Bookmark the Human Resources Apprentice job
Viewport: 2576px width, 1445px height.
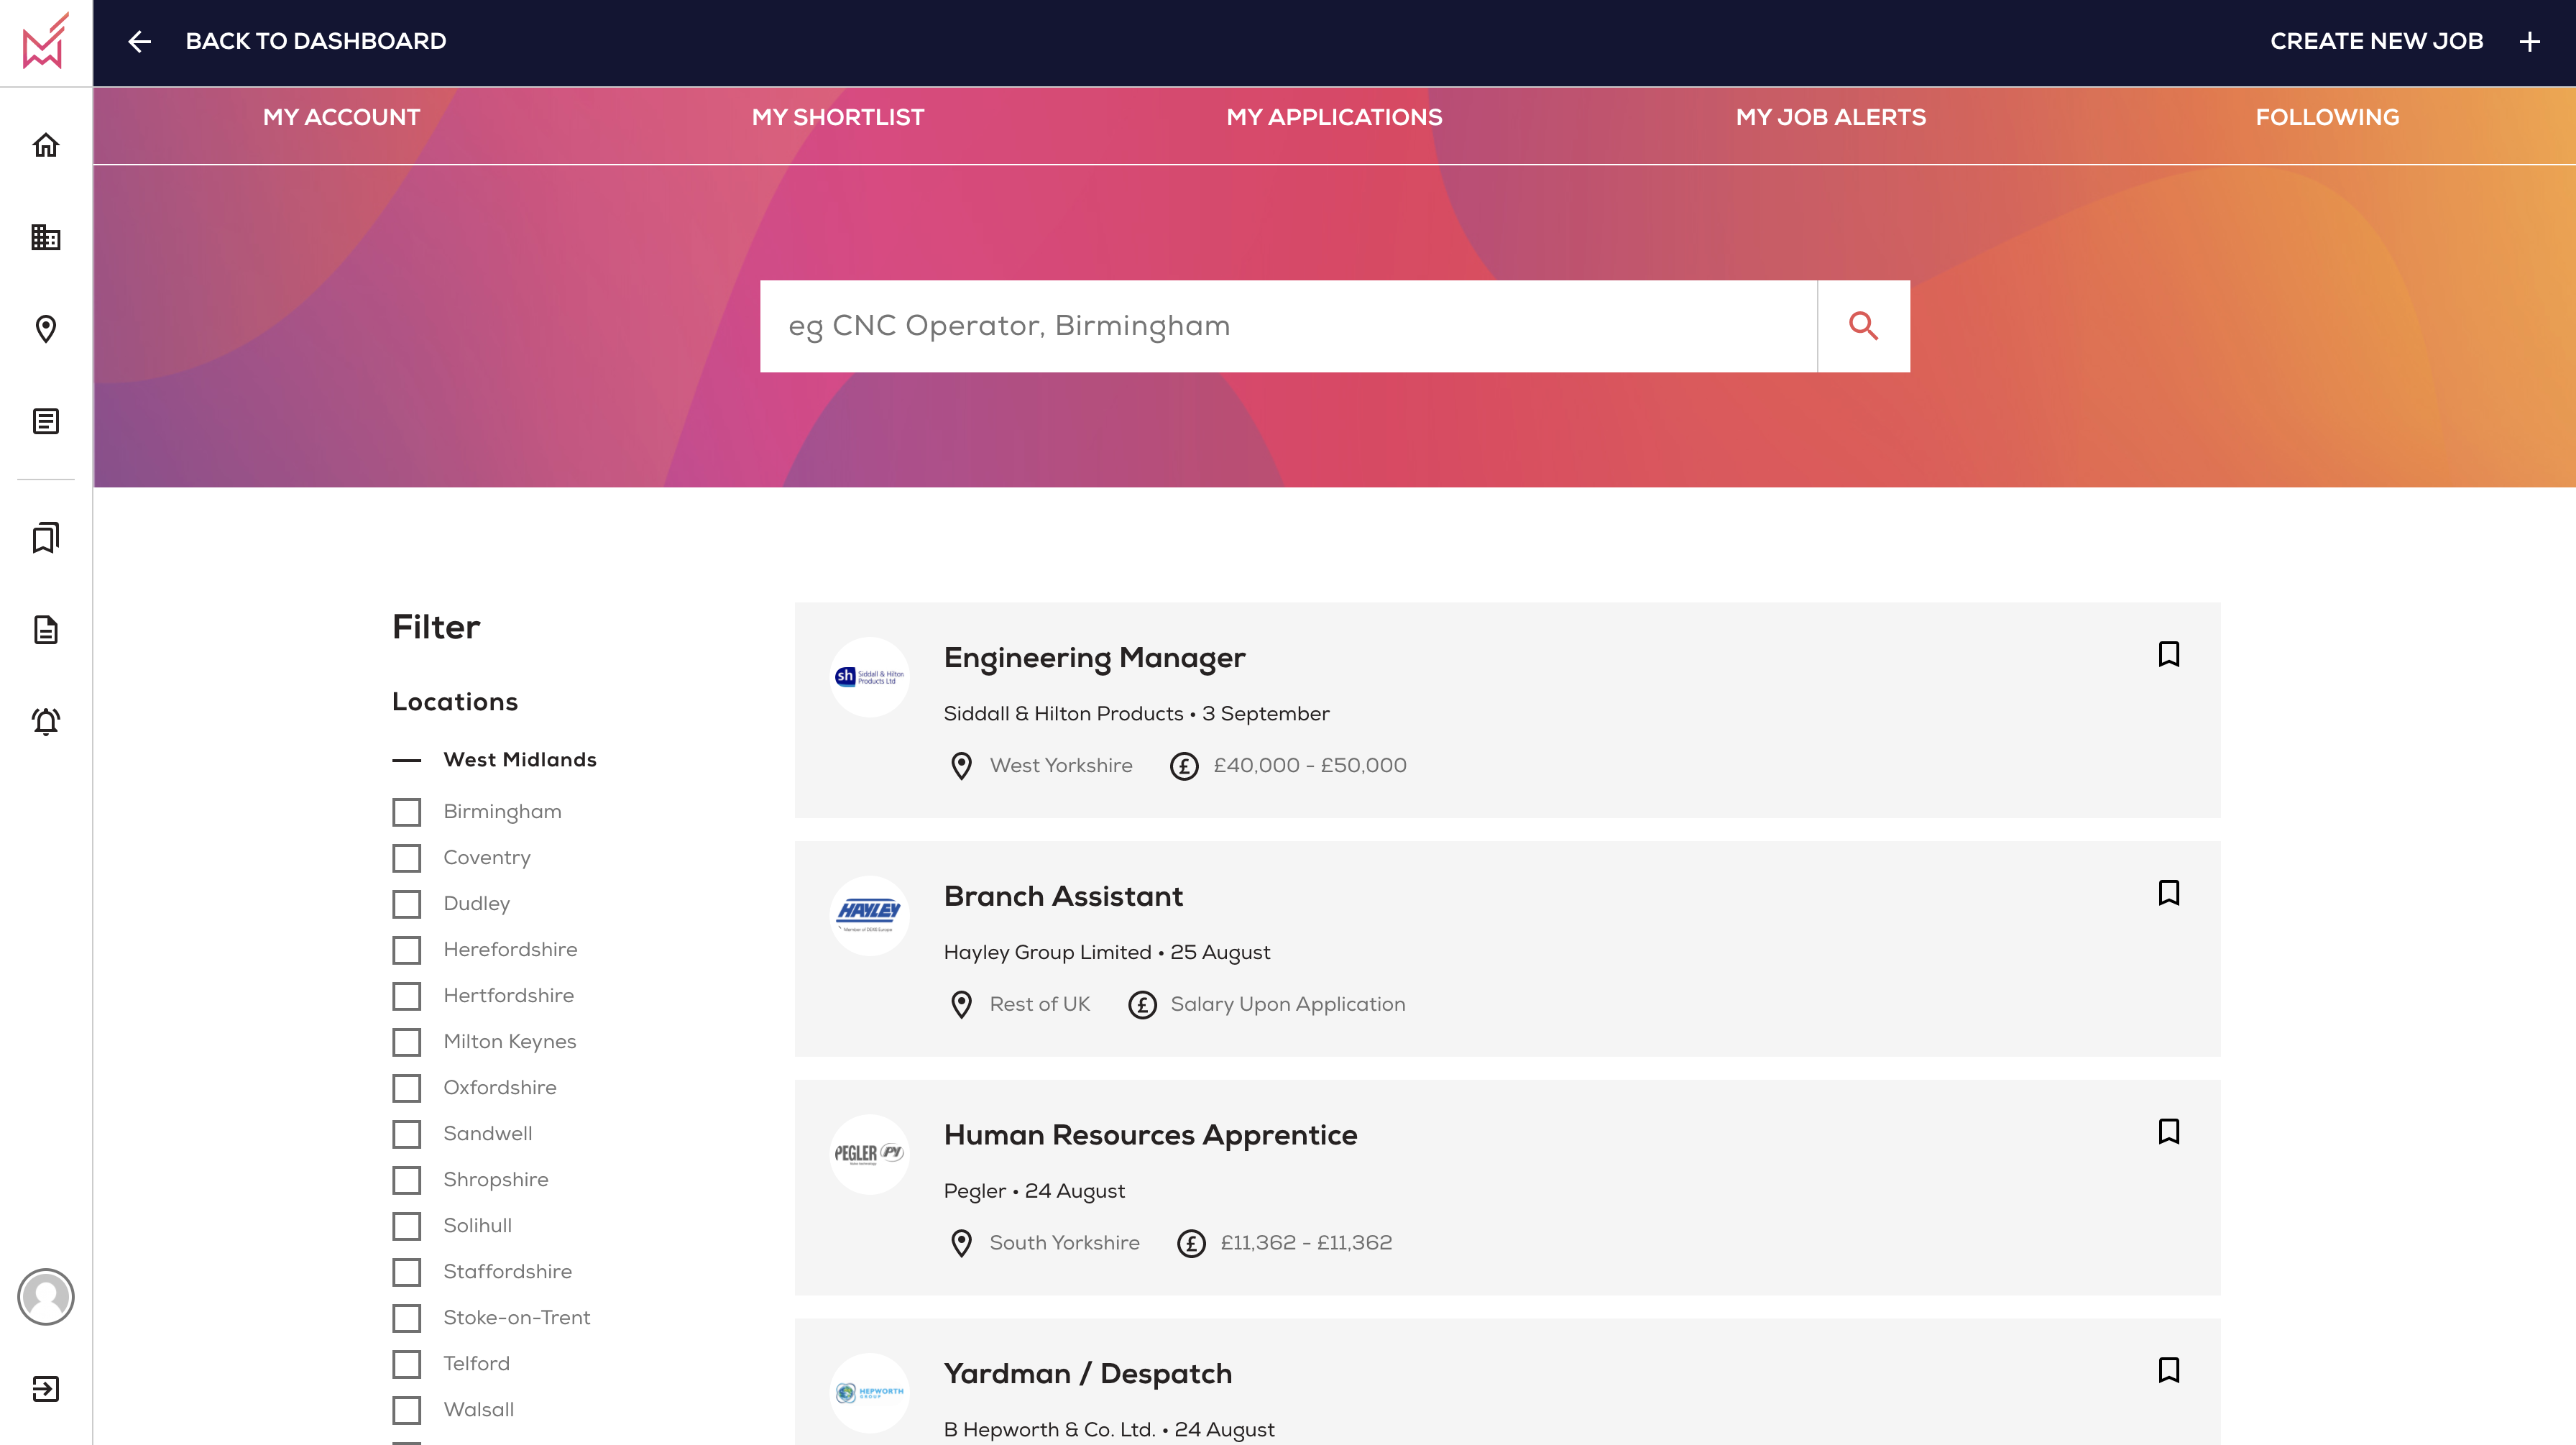pos(2169,1131)
